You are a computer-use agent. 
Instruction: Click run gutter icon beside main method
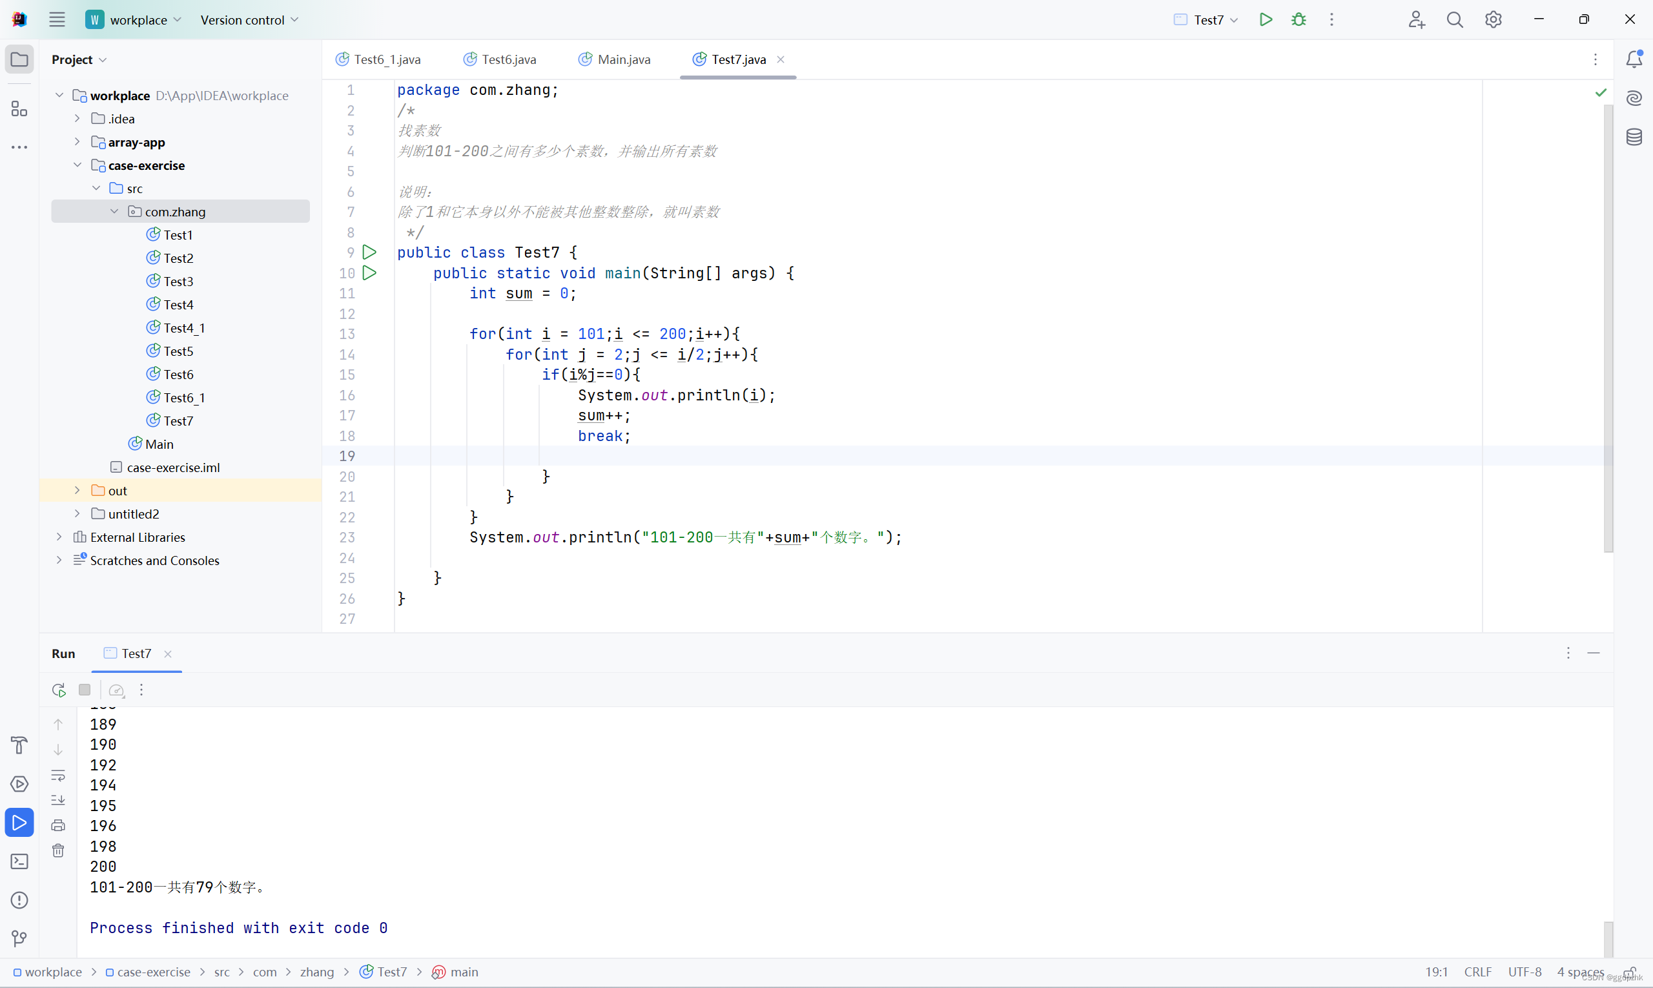click(x=369, y=273)
